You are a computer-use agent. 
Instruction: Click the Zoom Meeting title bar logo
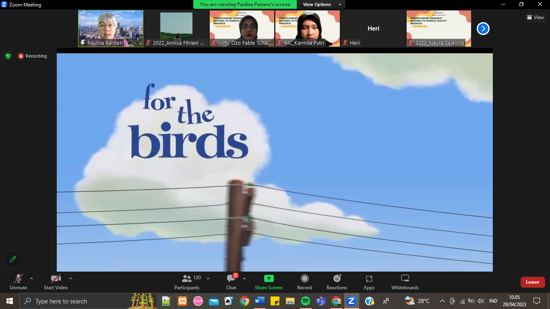point(4,5)
